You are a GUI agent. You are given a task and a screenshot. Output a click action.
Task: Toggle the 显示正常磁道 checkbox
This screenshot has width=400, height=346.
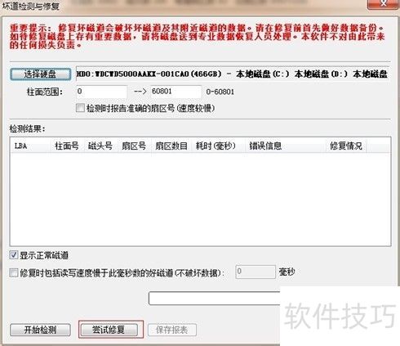(x=14, y=255)
